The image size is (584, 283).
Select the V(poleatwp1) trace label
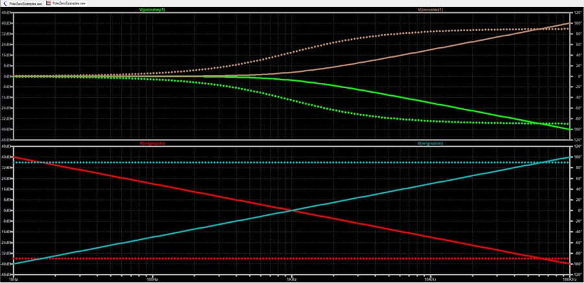click(152, 10)
